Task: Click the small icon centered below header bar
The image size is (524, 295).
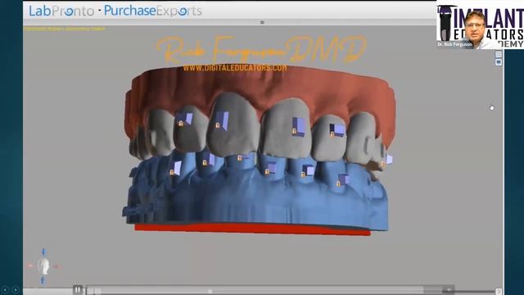Action: tap(262, 22)
